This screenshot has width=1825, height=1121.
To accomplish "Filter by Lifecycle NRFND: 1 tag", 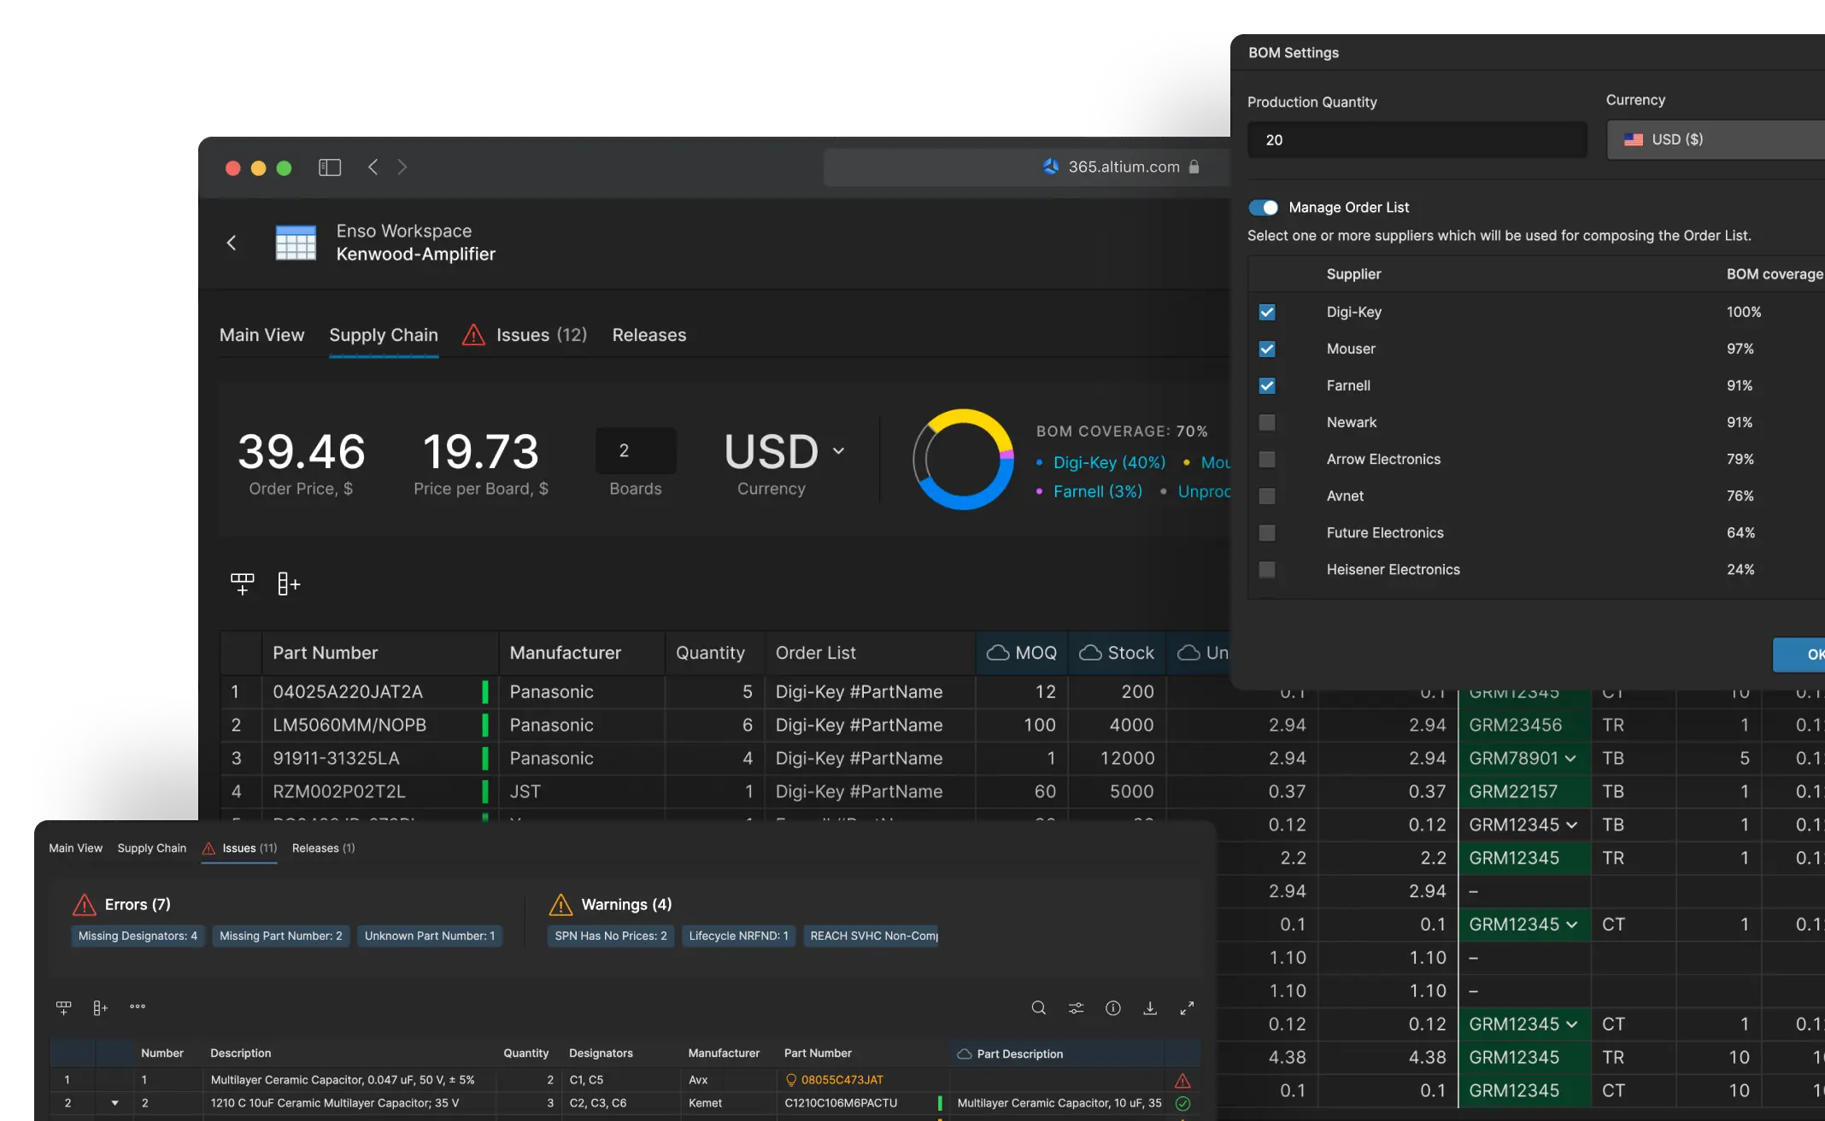I will pyautogui.click(x=739, y=936).
